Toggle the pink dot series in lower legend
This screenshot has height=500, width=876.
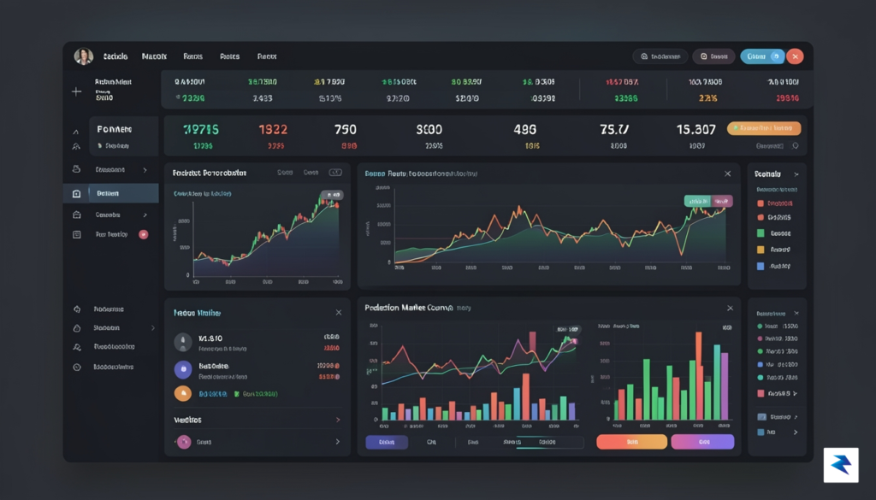point(760,338)
